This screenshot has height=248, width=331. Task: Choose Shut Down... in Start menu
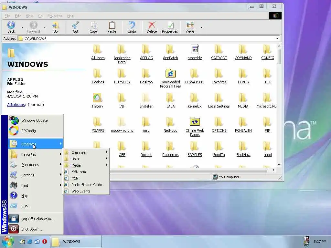36,229
